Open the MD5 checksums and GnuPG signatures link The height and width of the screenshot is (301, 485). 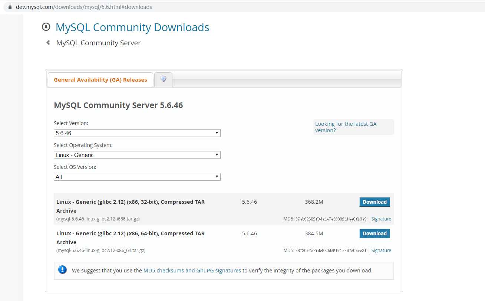(x=192, y=271)
